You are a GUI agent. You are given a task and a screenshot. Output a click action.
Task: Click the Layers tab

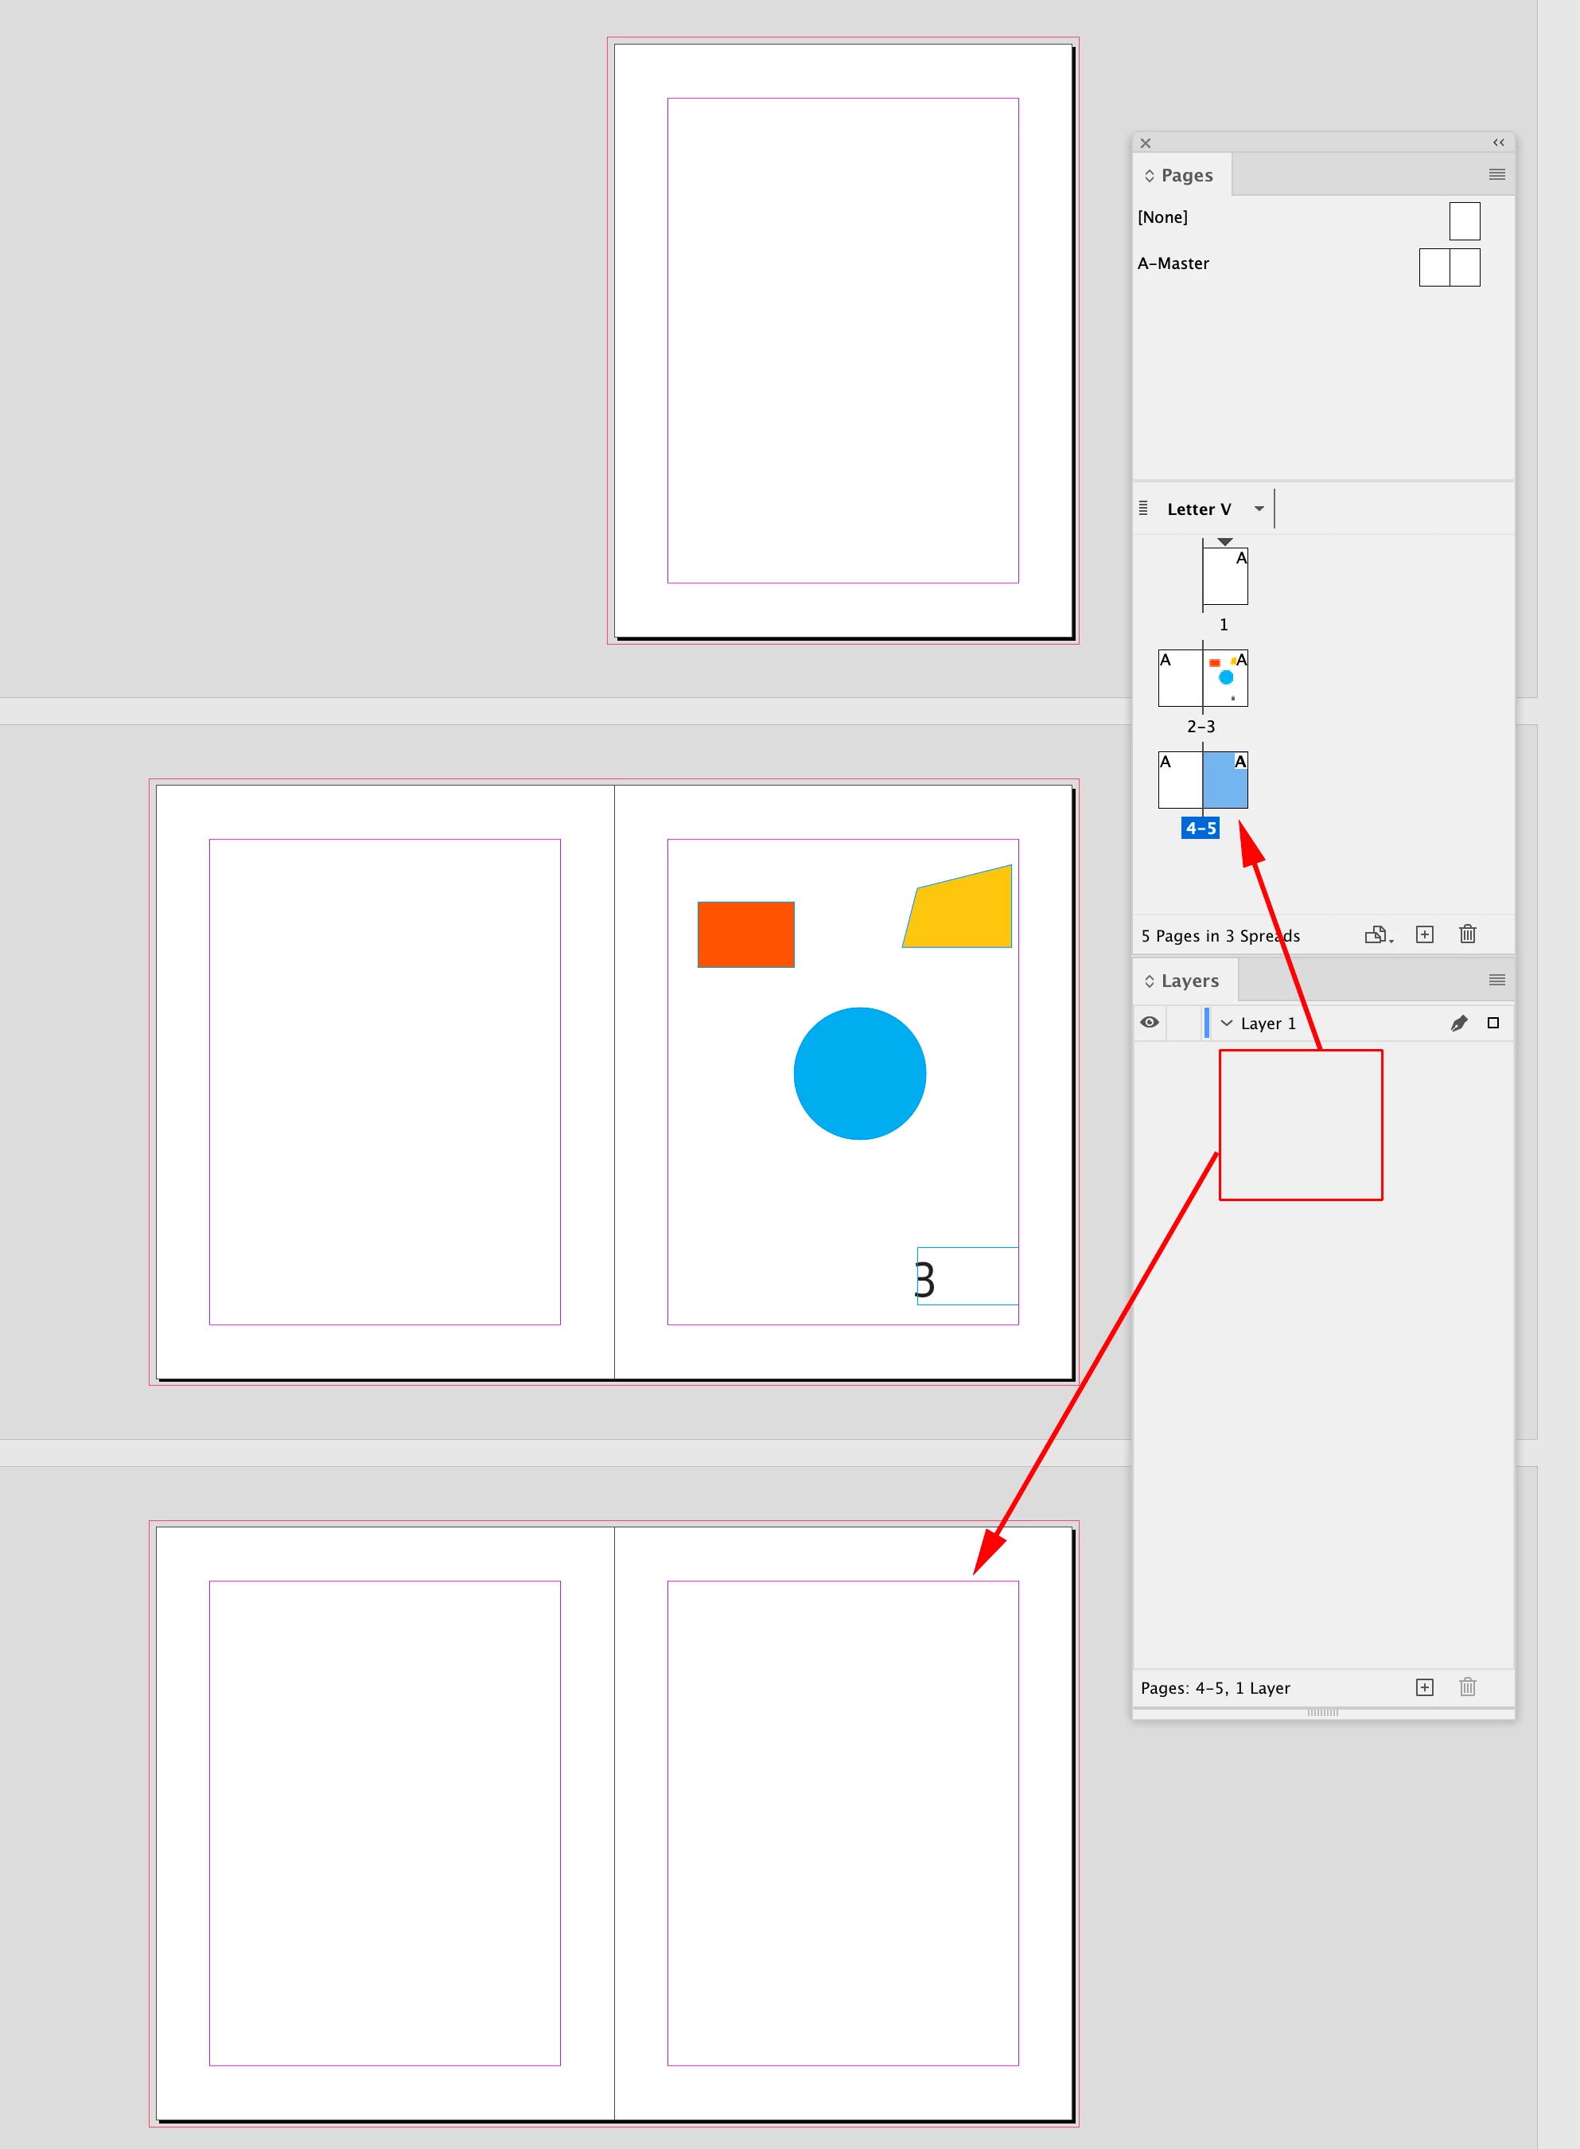[1189, 981]
